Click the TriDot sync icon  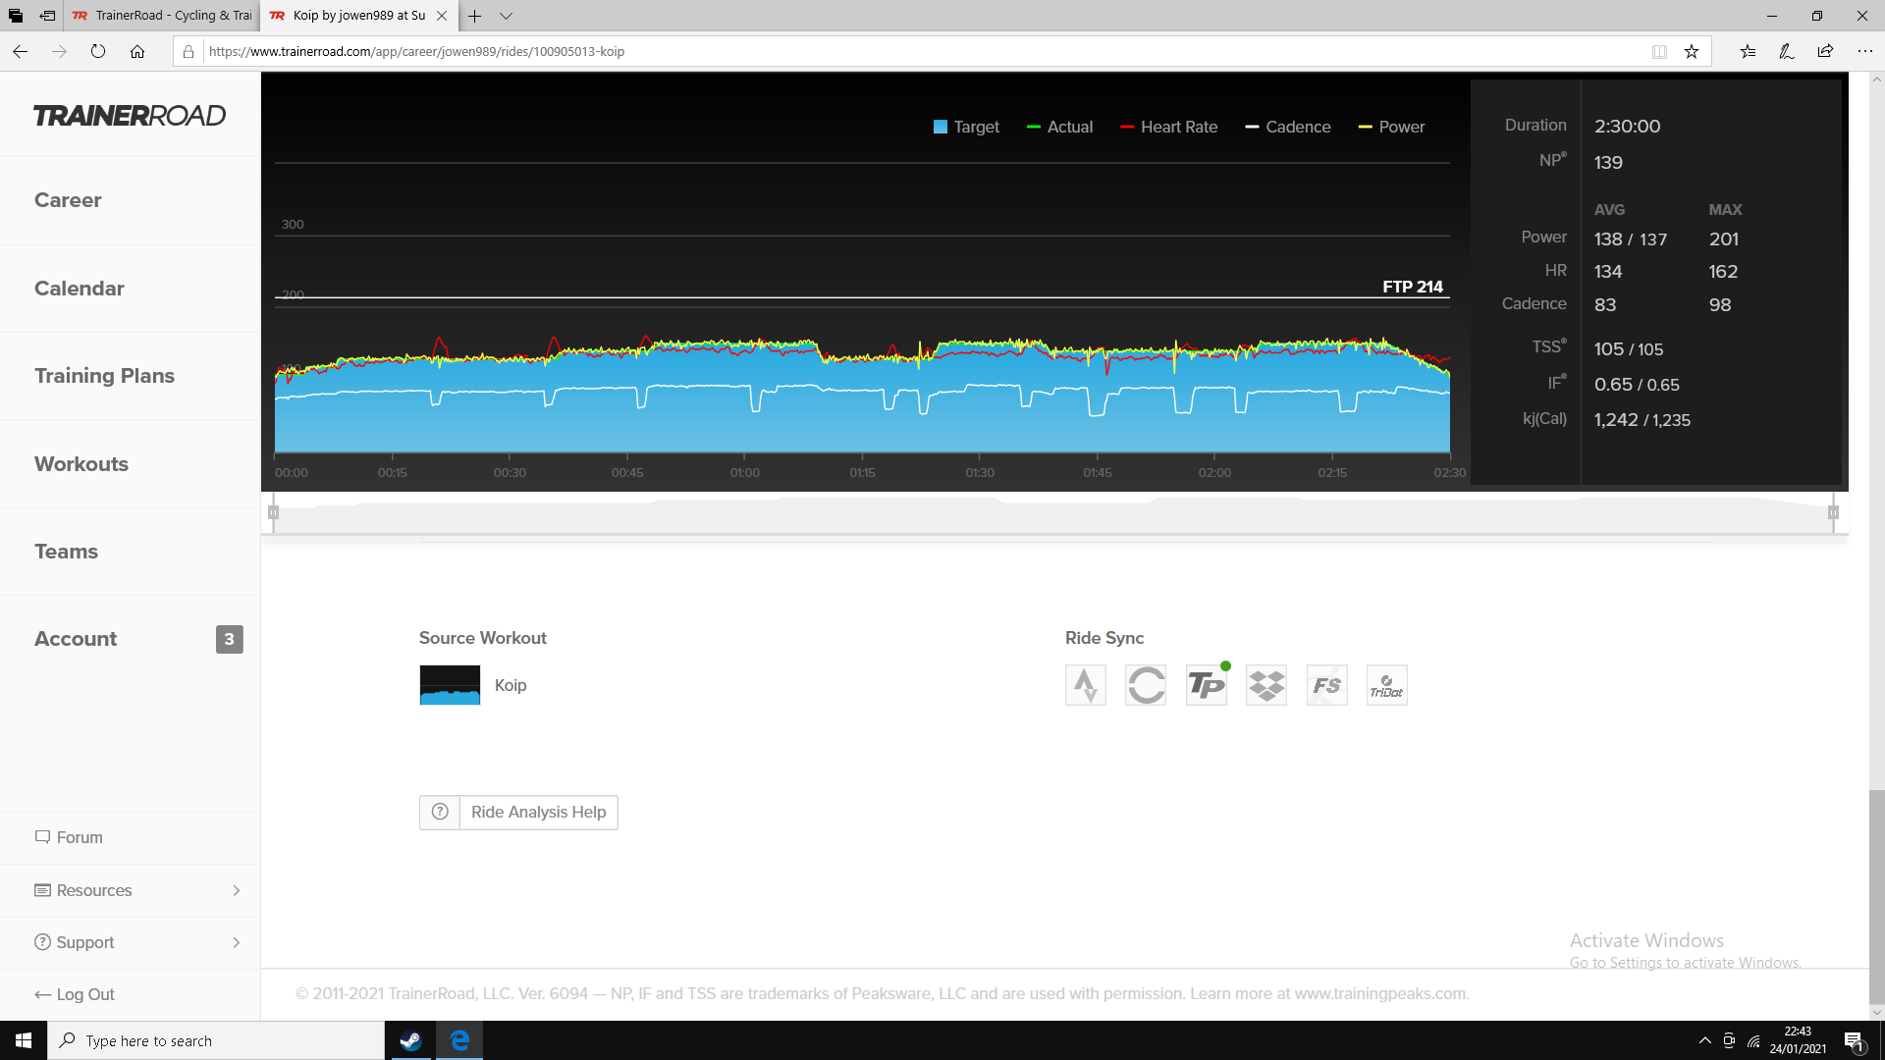(x=1386, y=685)
